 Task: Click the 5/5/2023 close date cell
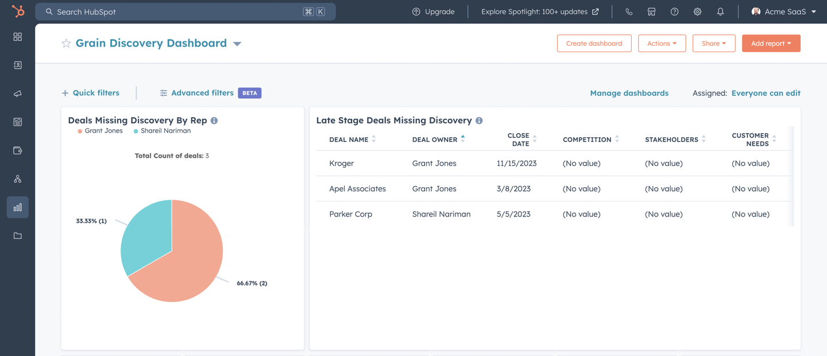pyautogui.click(x=513, y=214)
